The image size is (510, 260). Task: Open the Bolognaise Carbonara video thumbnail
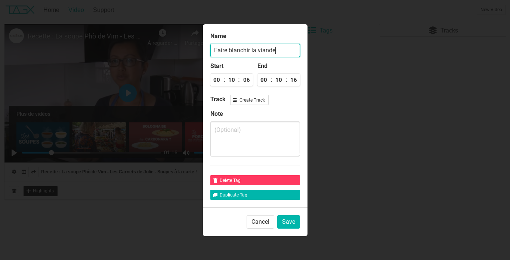(x=155, y=137)
